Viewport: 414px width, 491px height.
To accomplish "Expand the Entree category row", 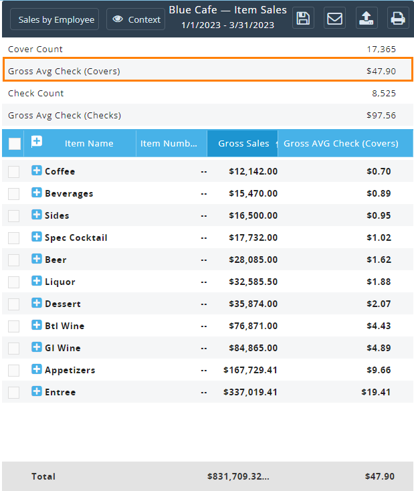I will coord(37,391).
